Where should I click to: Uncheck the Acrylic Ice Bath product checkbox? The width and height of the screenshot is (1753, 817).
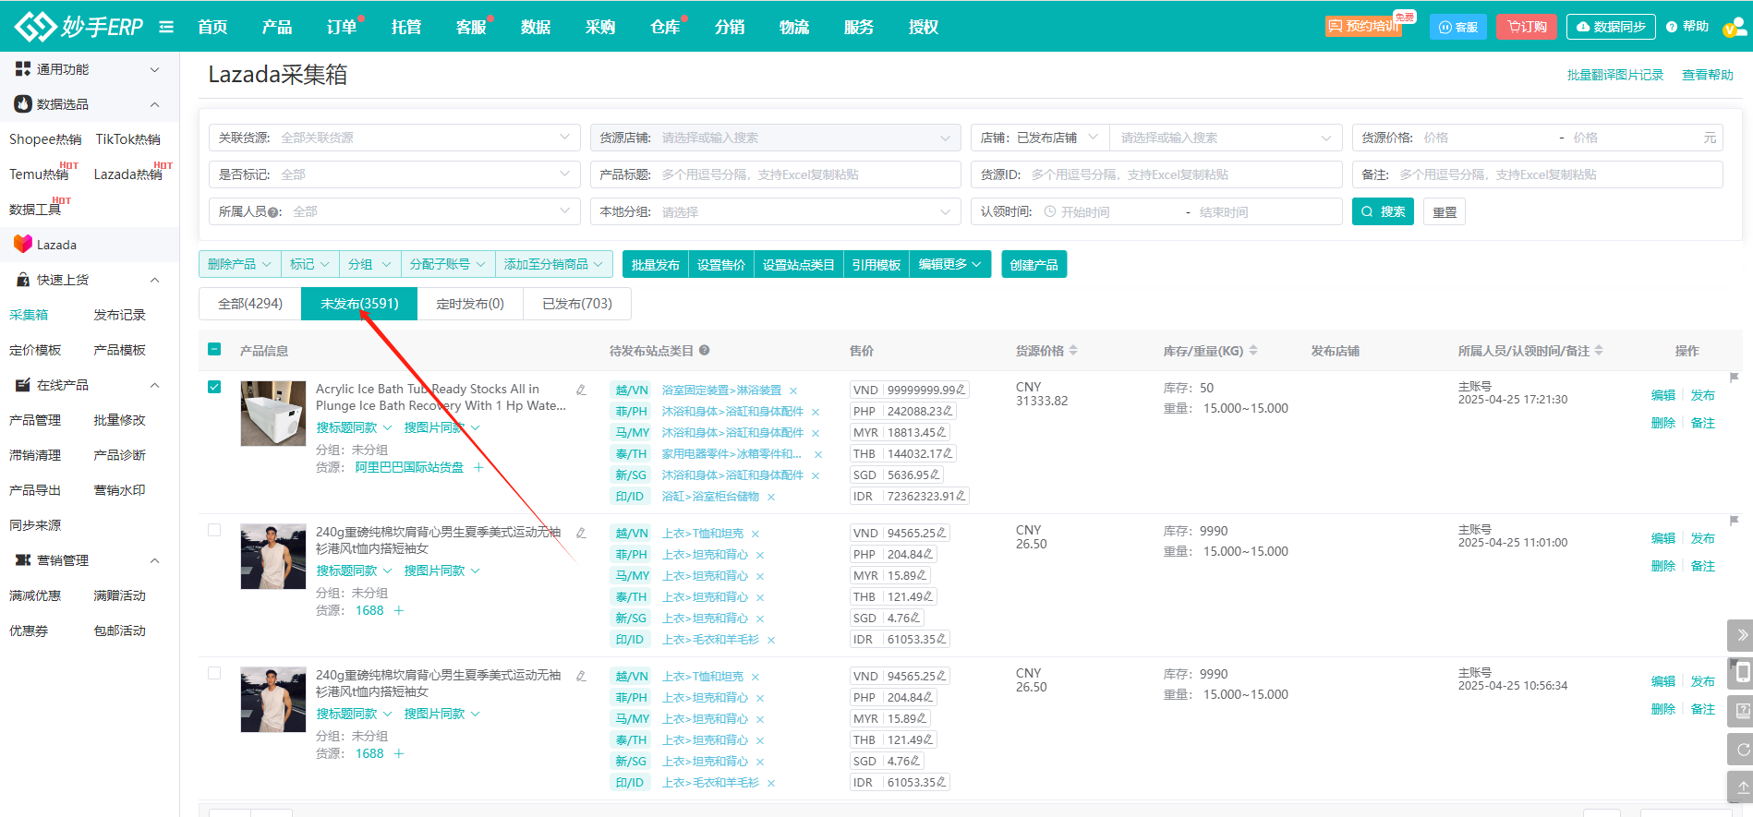(x=214, y=387)
